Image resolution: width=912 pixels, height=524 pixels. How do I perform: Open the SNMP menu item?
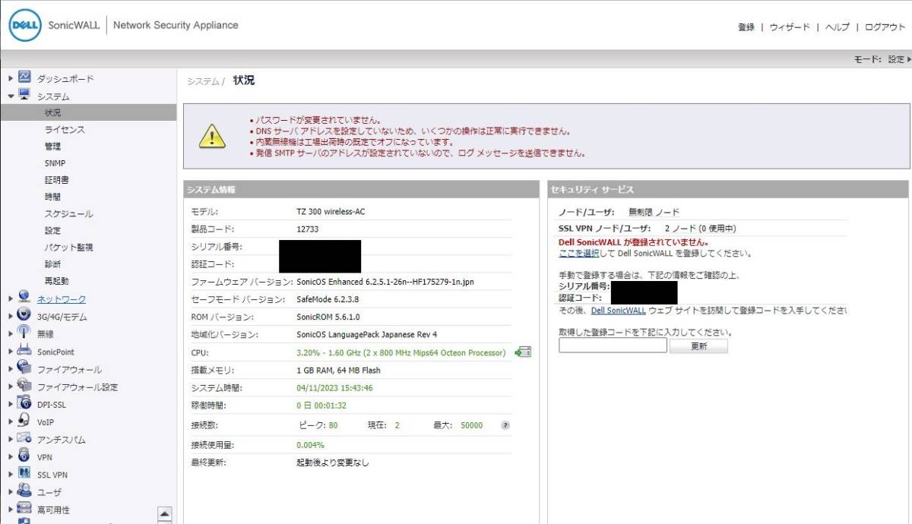55,163
